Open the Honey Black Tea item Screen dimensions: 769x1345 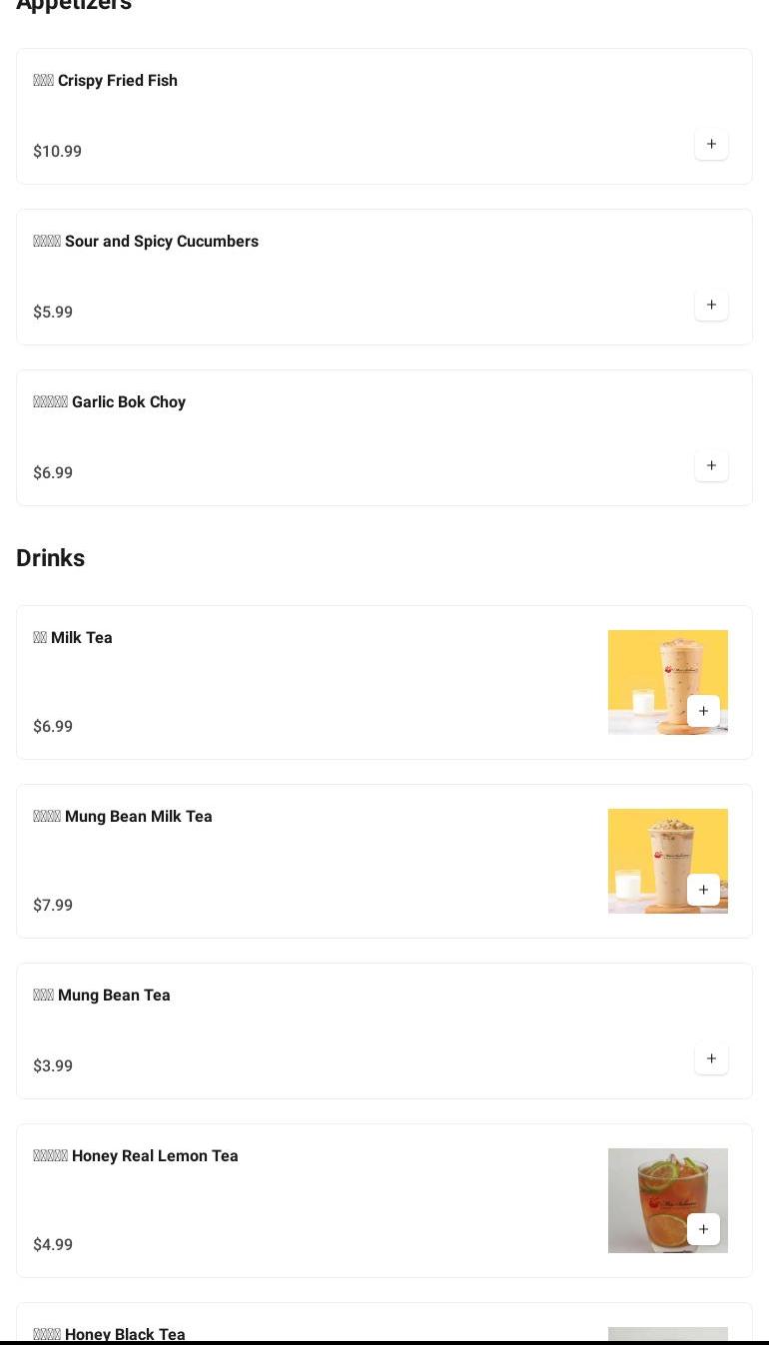tap(125, 1334)
